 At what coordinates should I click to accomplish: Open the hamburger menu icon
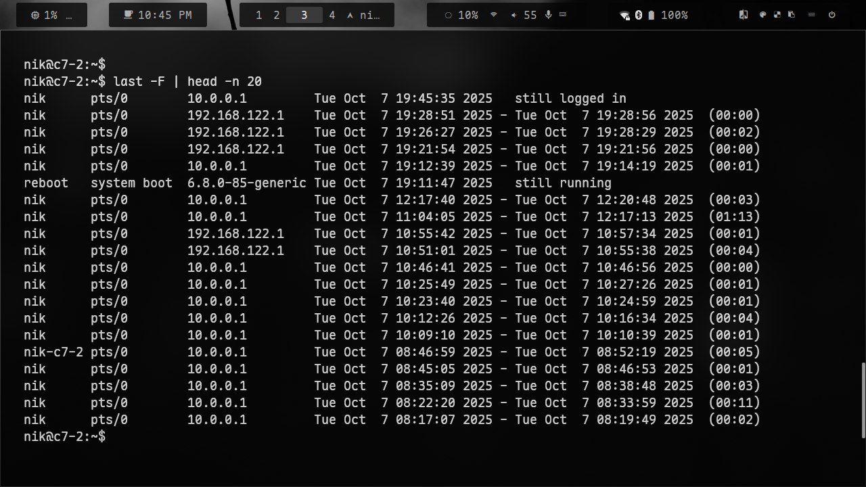coord(811,15)
